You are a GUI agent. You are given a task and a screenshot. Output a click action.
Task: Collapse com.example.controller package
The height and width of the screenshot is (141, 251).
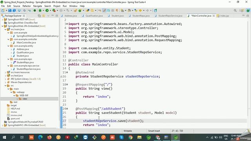(8, 39)
